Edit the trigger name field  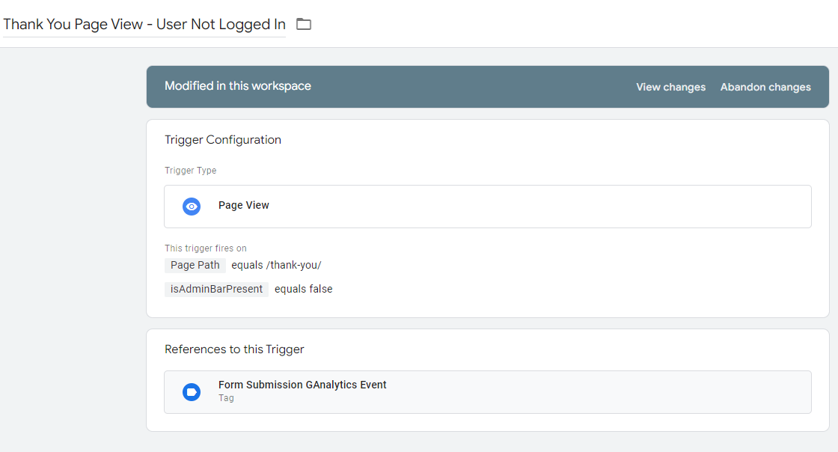[x=144, y=24]
